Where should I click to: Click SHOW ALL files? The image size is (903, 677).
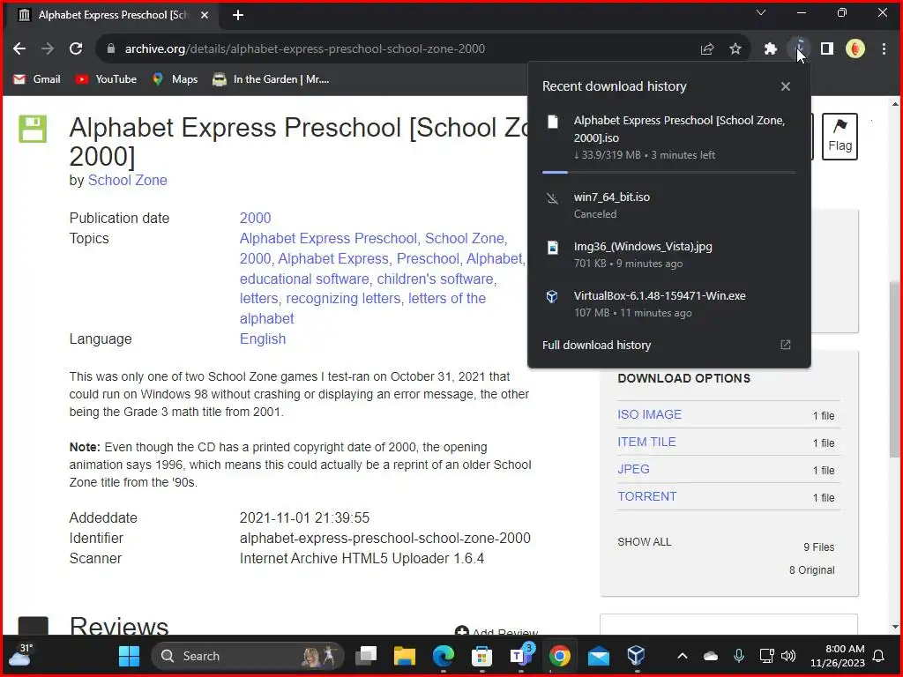[645, 542]
